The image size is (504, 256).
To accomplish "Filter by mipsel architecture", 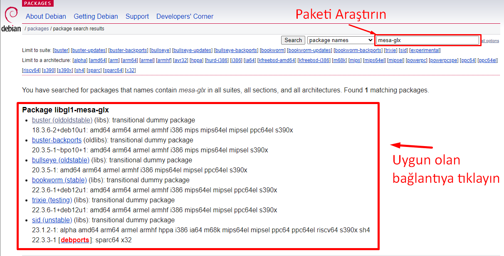I will click(x=396, y=60).
